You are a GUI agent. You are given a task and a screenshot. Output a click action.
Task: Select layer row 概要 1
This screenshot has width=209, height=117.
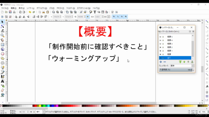pos(175,51)
